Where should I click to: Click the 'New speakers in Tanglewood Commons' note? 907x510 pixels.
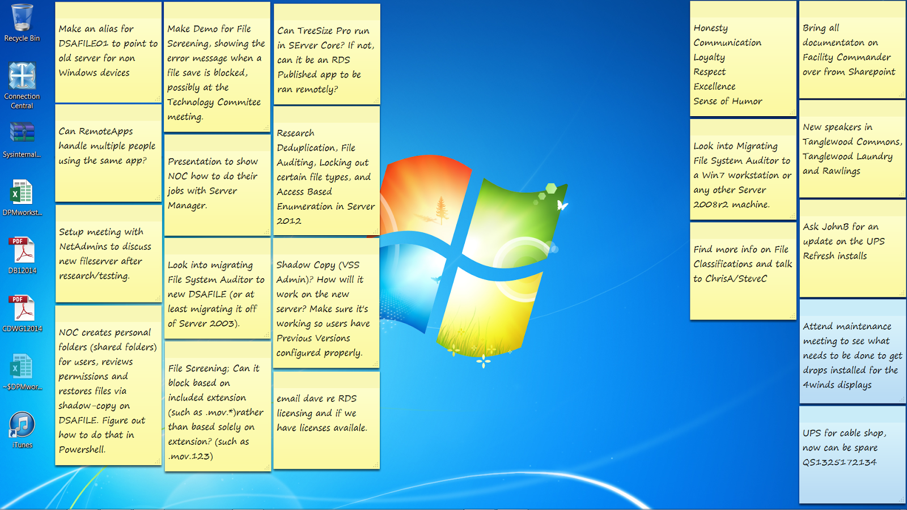pos(853,150)
